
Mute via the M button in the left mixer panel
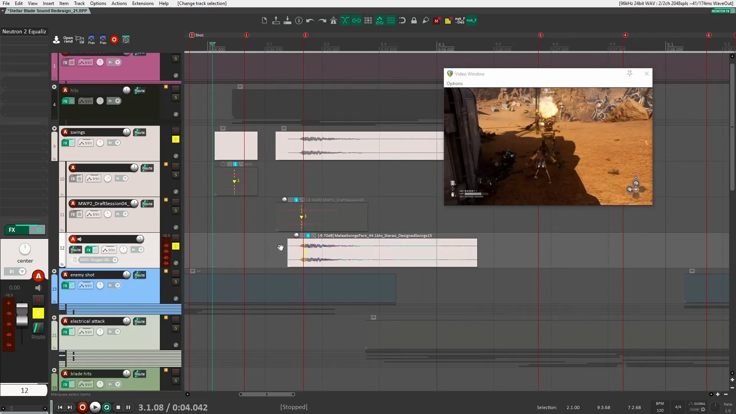tap(38, 300)
